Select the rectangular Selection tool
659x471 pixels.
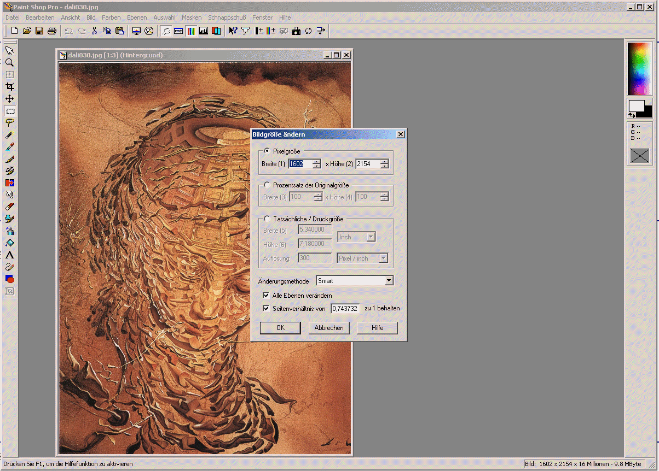click(9, 110)
